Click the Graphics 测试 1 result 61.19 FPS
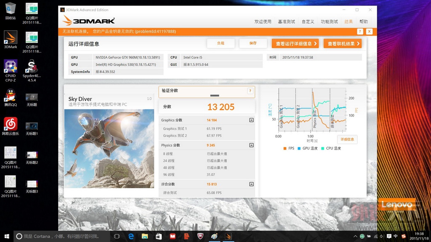The width and height of the screenshot is (431, 242). pos(214,129)
